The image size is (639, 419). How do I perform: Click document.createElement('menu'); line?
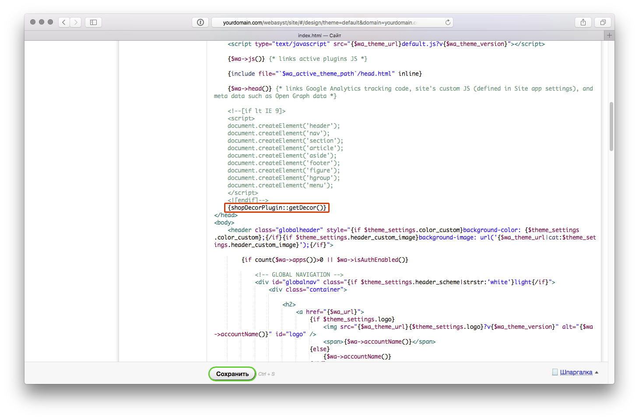coord(280,185)
